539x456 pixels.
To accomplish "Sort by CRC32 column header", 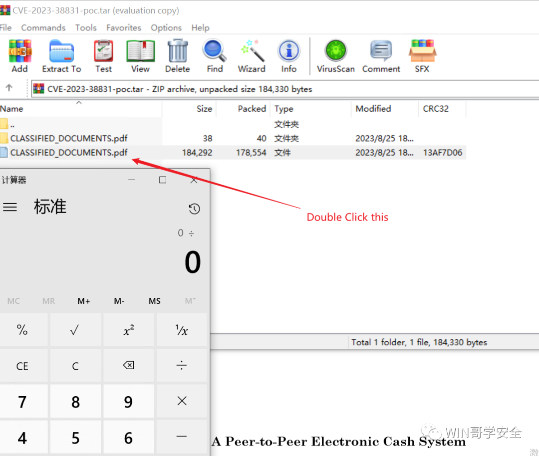I will 442,109.
